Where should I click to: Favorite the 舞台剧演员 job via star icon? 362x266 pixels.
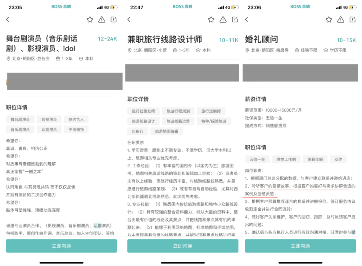pyautogui.click(x=90, y=20)
